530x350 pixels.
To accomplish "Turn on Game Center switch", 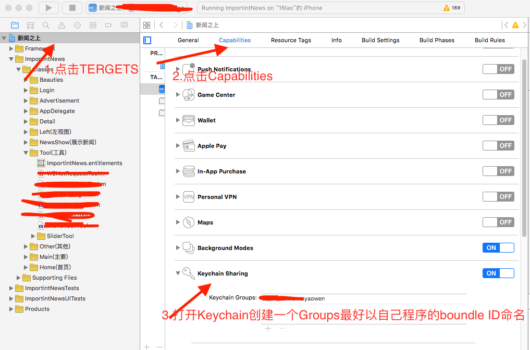I will [x=498, y=95].
